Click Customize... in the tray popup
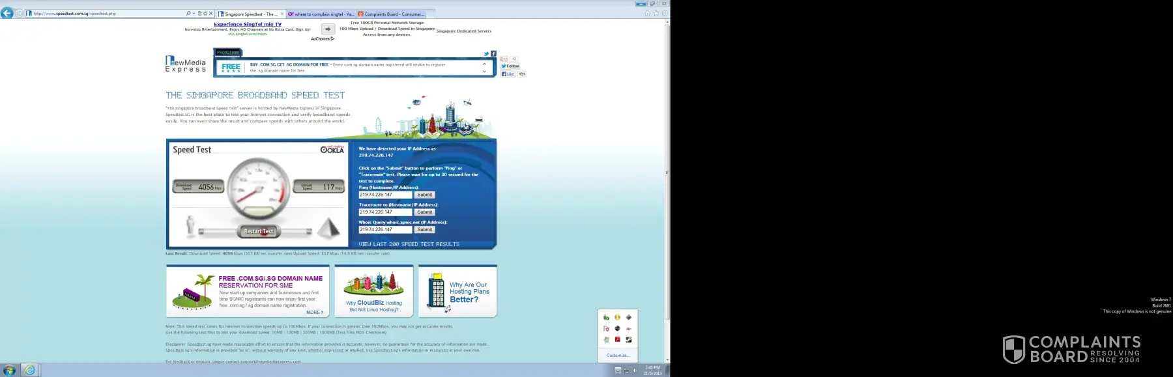The height and width of the screenshot is (377, 1173). (618, 356)
